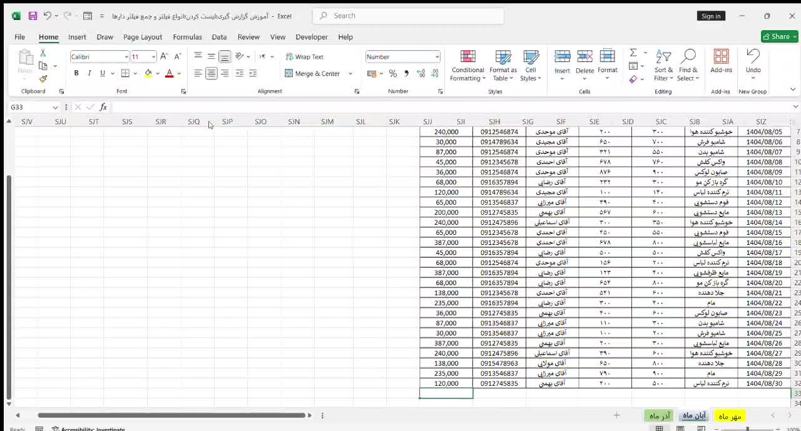Select the آذر ماه sheet tab
This screenshot has width=801, height=431.
point(660,416)
